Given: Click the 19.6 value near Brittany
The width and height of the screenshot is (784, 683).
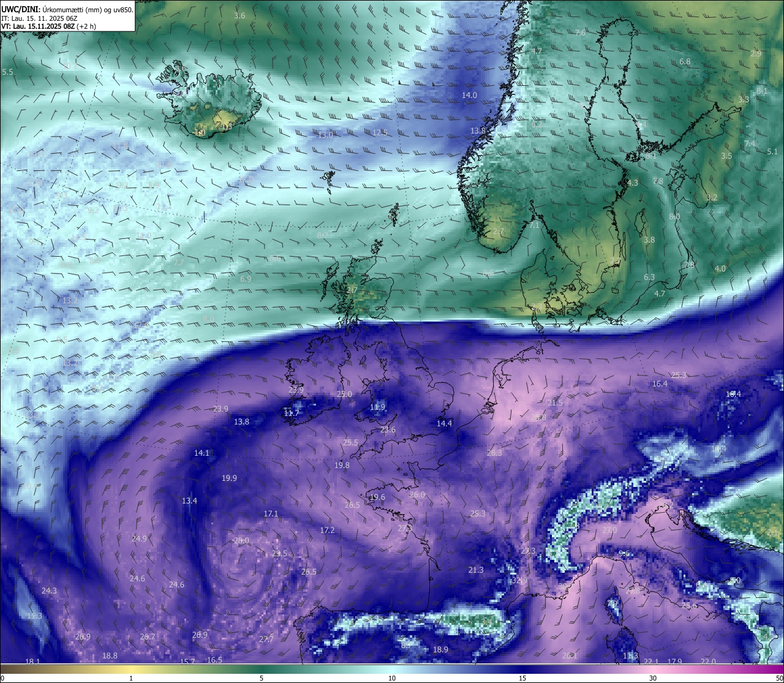Looking at the screenshot, I should (x=377, y=497).
